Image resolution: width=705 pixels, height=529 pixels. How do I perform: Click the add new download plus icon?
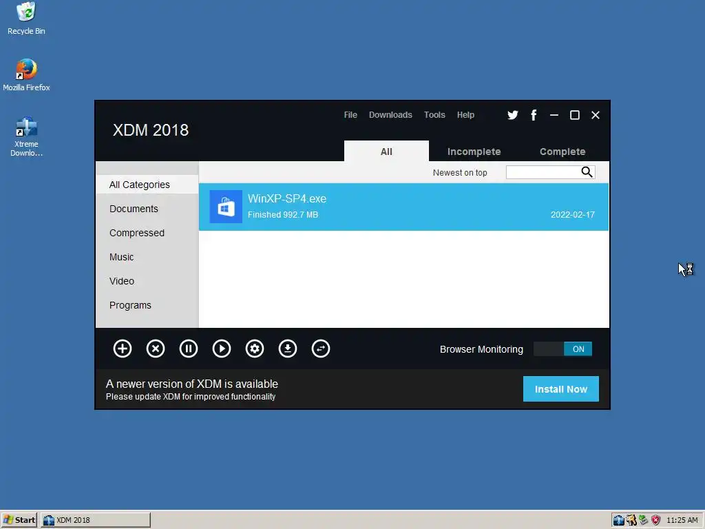[x=123, y=349]
